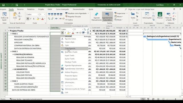Switch to the Recurso ribbon tab
This screenshot has width=183, height=103.
pyautogui.click(x=20, y=9)
